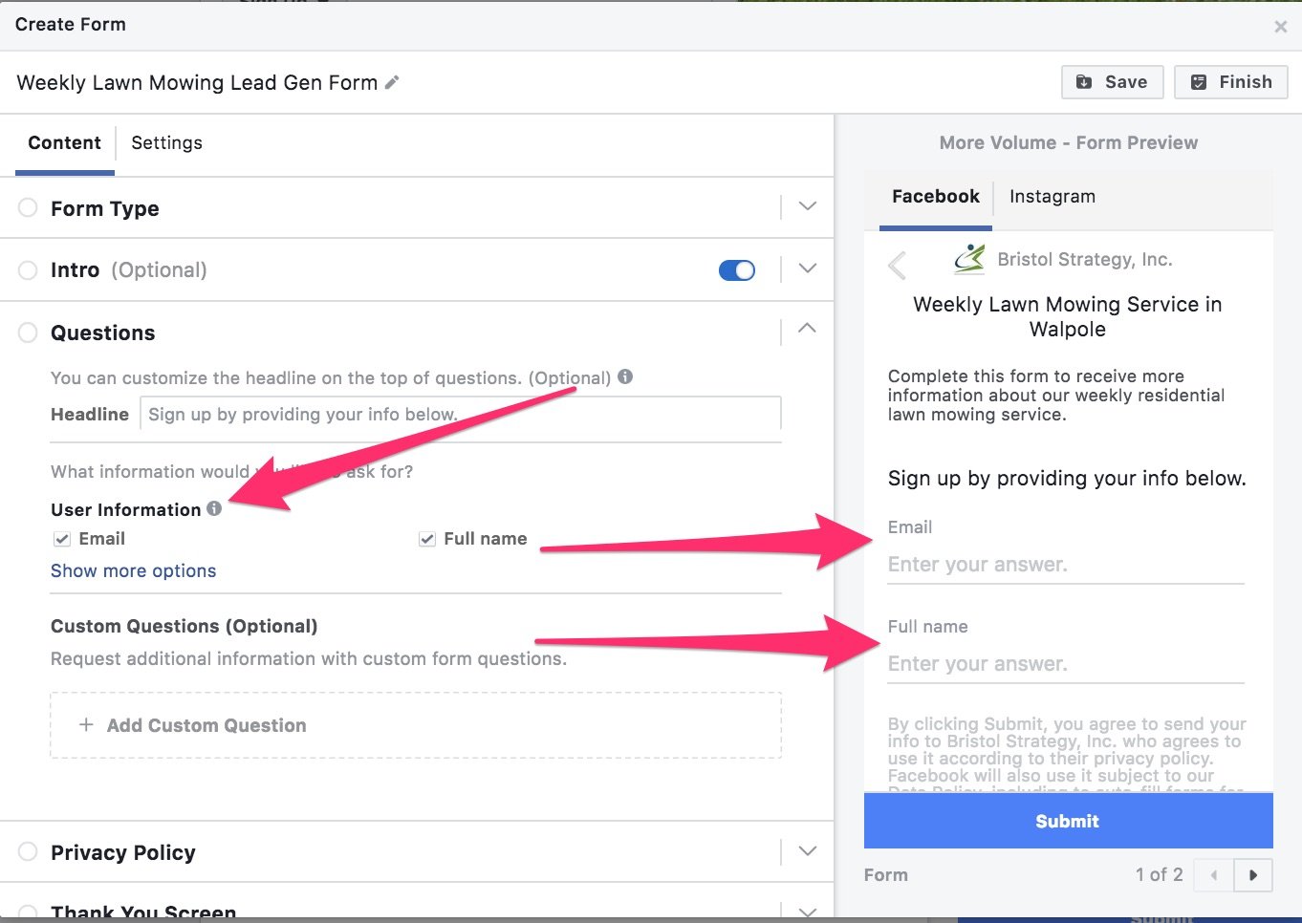Click the preview heading Weekly Lawn Mowing Service in Walpole
Viewport: 1302px width, 923px height.
(x=1068, y=316)
